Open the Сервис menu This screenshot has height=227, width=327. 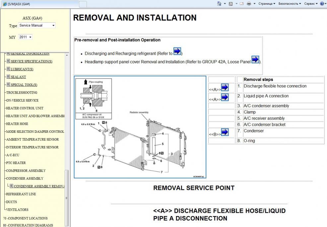pos(311,4)
